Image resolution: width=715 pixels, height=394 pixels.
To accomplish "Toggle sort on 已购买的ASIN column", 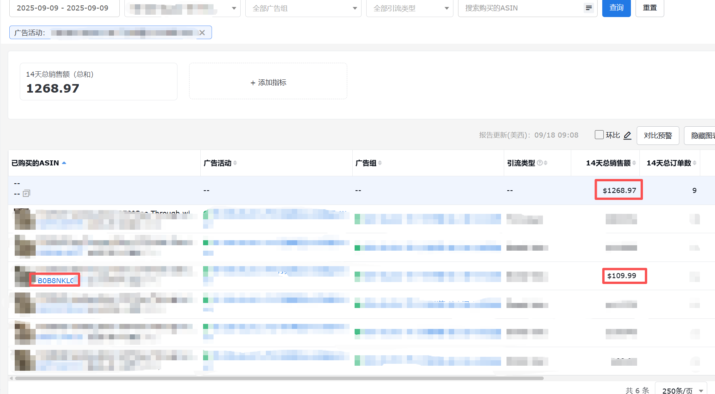I will point(64,163).
